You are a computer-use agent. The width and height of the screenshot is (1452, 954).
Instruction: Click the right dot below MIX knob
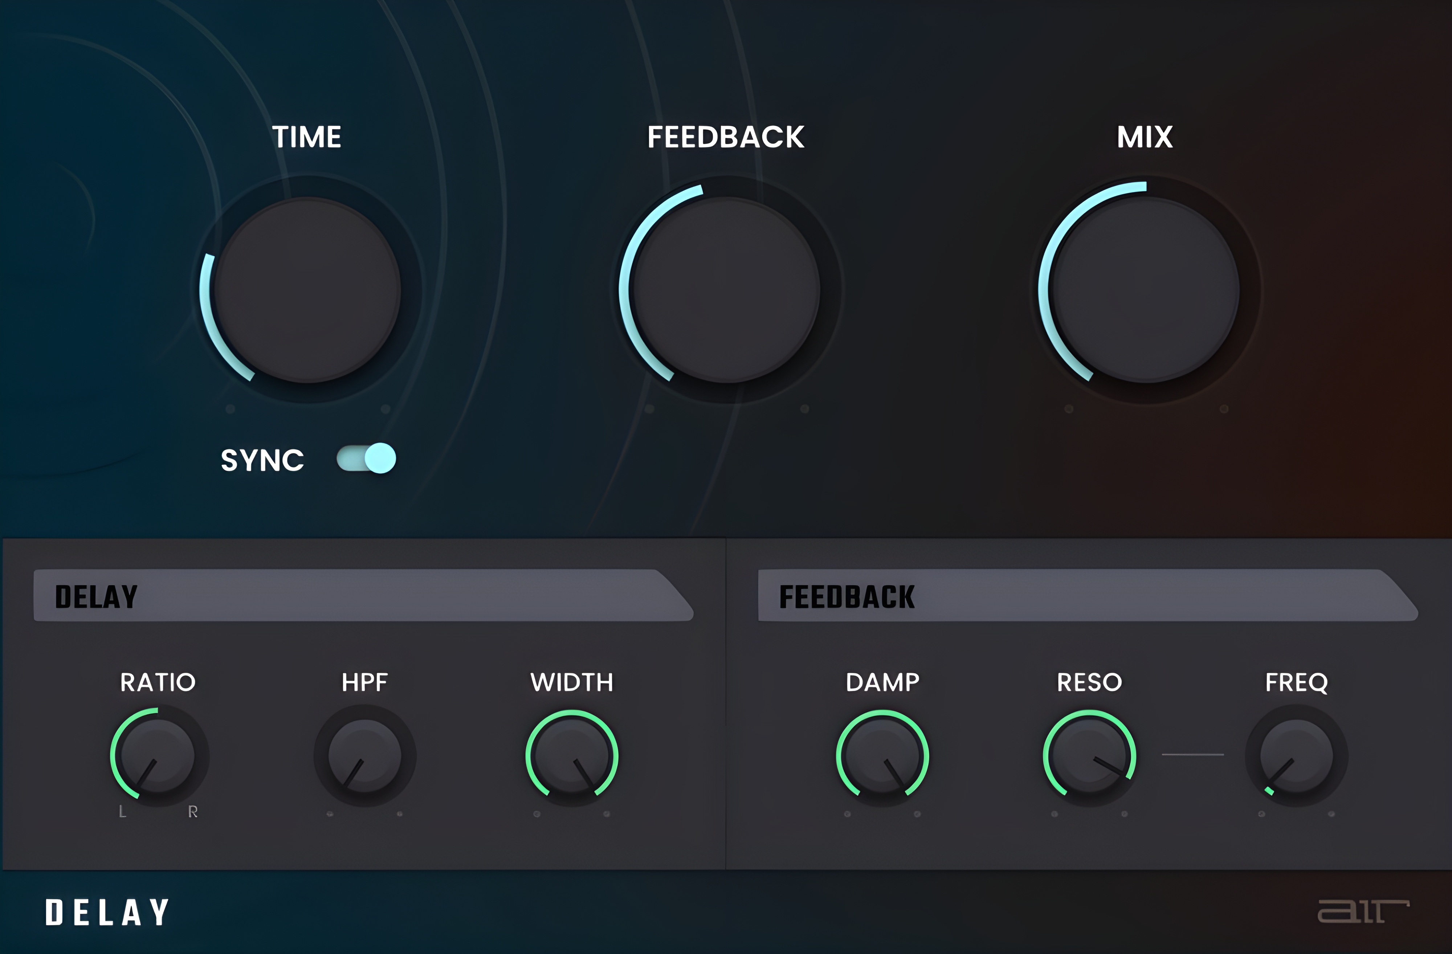pos(1224,409)
